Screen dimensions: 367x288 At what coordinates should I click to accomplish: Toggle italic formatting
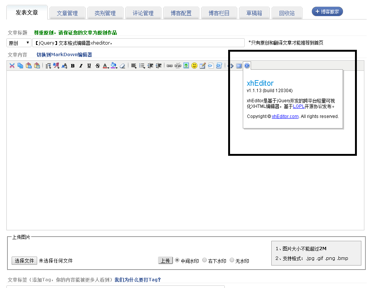click(x=81, y=66)
